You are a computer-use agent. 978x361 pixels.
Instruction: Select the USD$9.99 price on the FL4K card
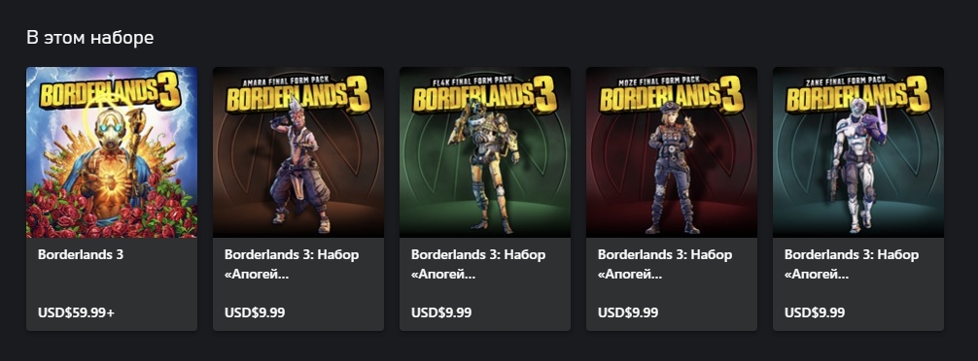pyautogui.click(x=441, y=312)
